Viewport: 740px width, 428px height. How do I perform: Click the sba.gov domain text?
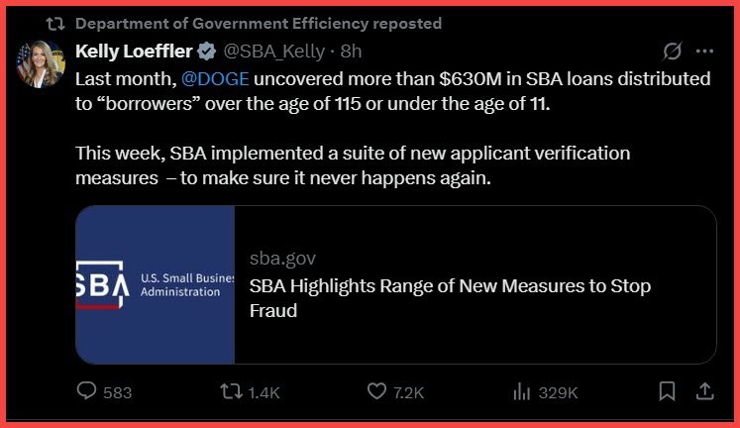point(282,259)
